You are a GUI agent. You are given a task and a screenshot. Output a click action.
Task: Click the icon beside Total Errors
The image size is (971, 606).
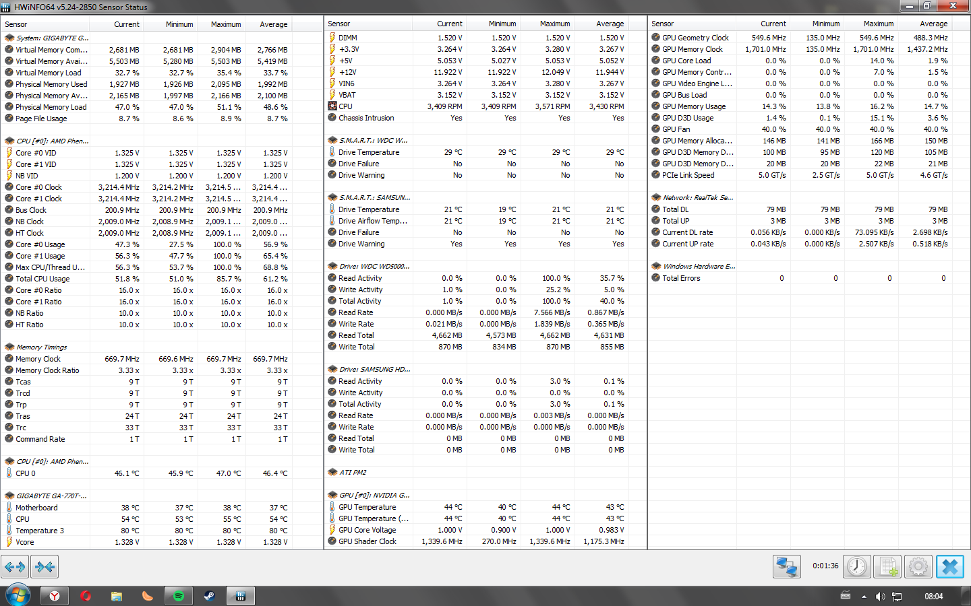(656, 278)
